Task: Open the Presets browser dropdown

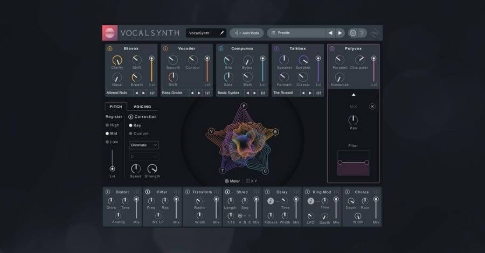Action: (x=296, y=33)
